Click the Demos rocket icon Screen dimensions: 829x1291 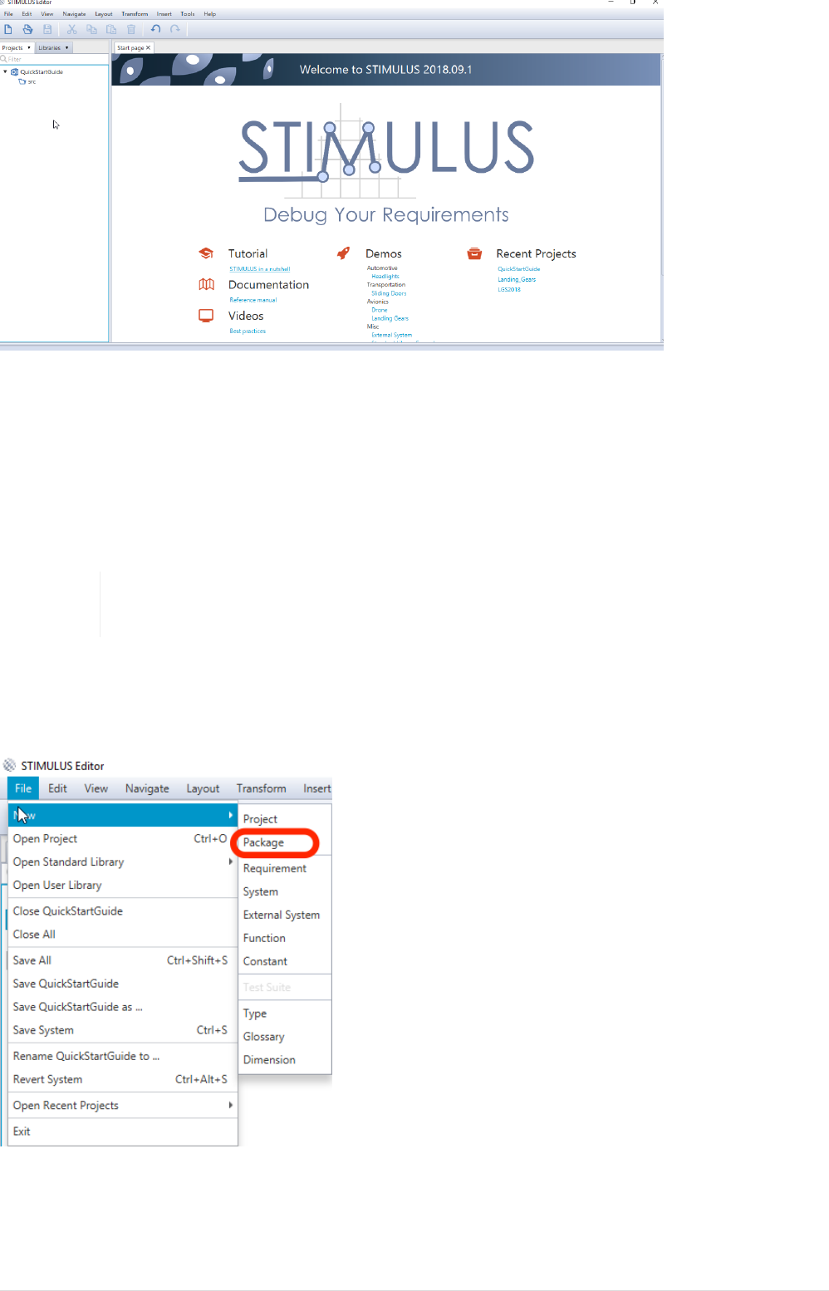343,253
